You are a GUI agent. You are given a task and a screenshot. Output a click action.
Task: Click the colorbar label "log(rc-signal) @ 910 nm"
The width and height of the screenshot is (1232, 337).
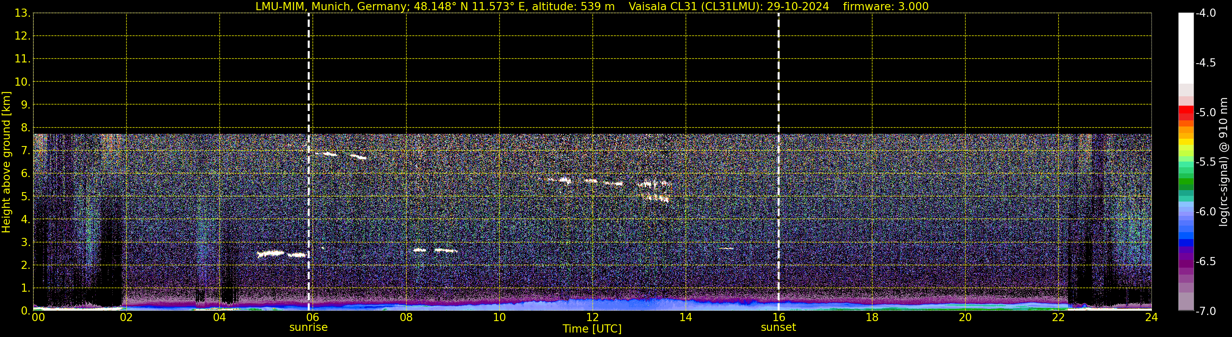coord(1223,162)
